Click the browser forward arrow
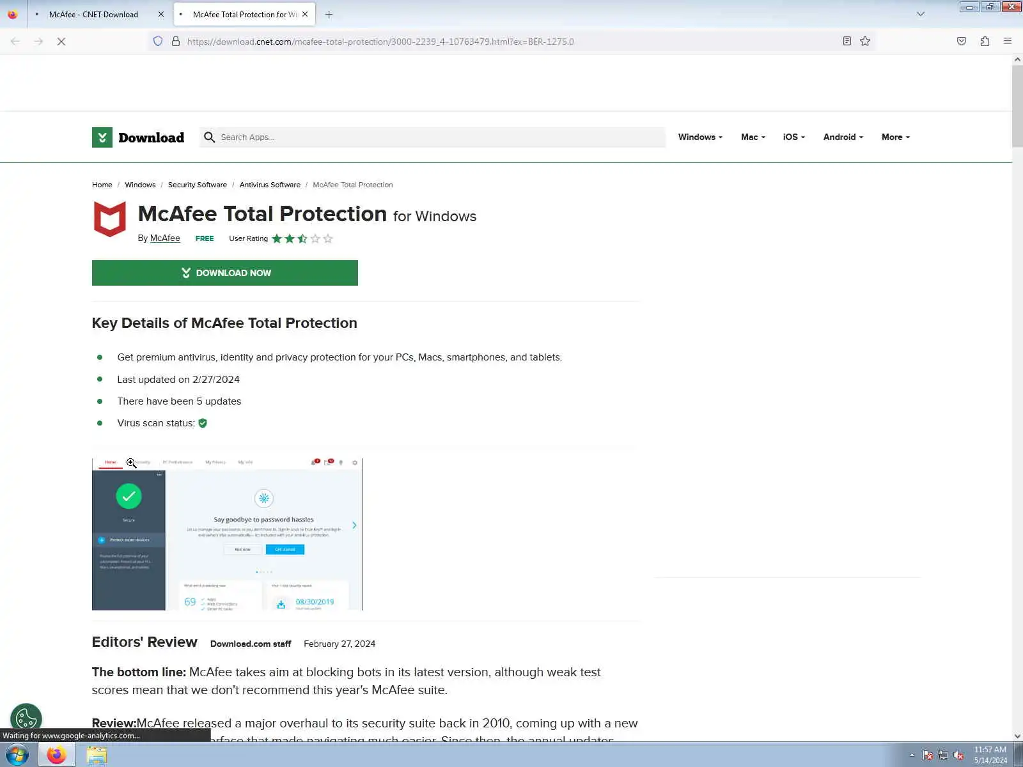Viewport: 1023px width, 767px height. (x=38, y=42)
